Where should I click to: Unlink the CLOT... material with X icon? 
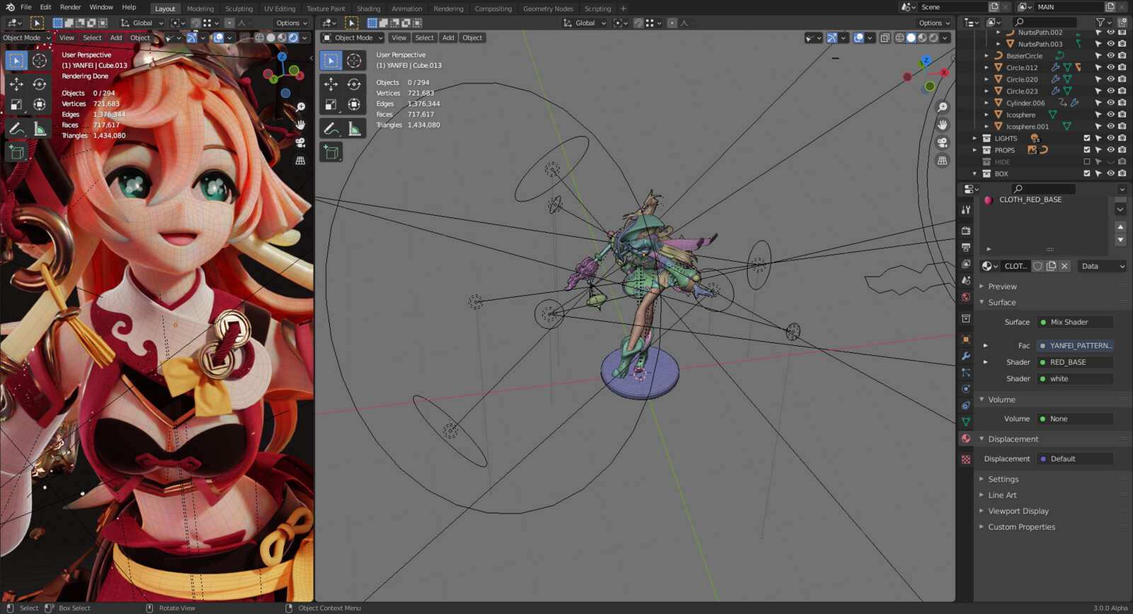click(x=1064, y=266)
